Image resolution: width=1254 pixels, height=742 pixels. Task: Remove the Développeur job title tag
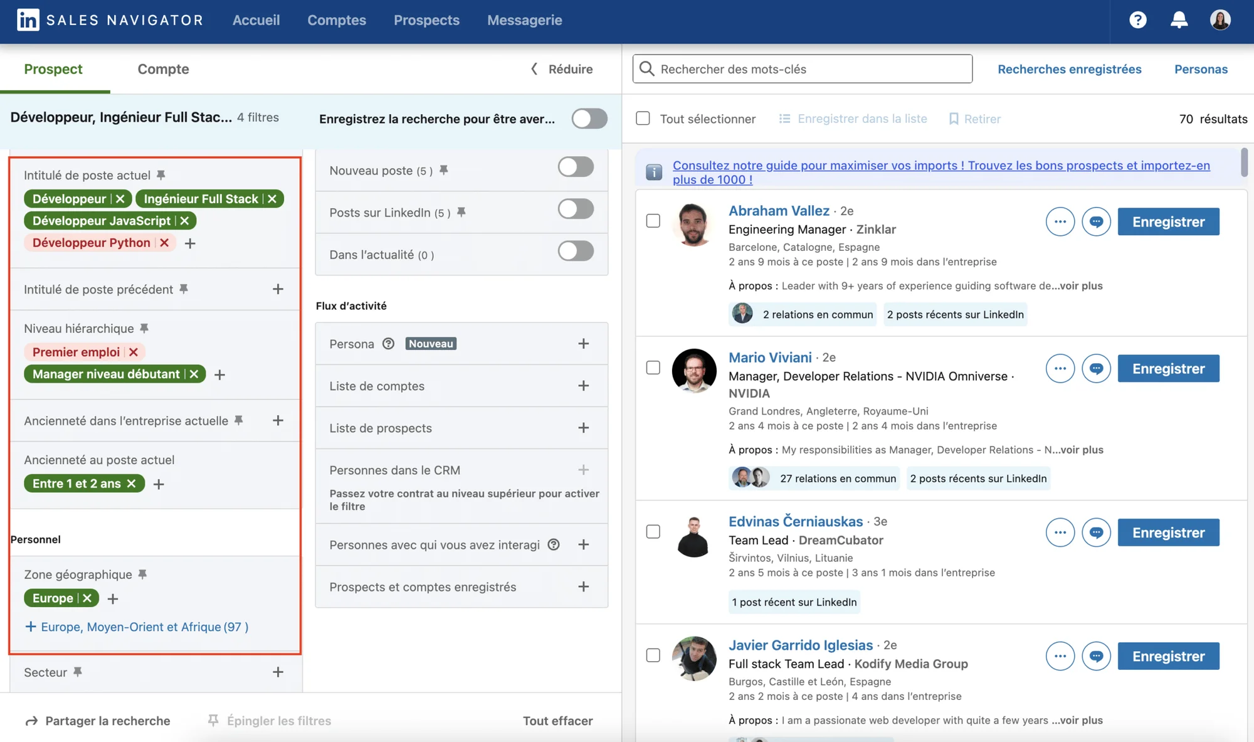(120, 199)
